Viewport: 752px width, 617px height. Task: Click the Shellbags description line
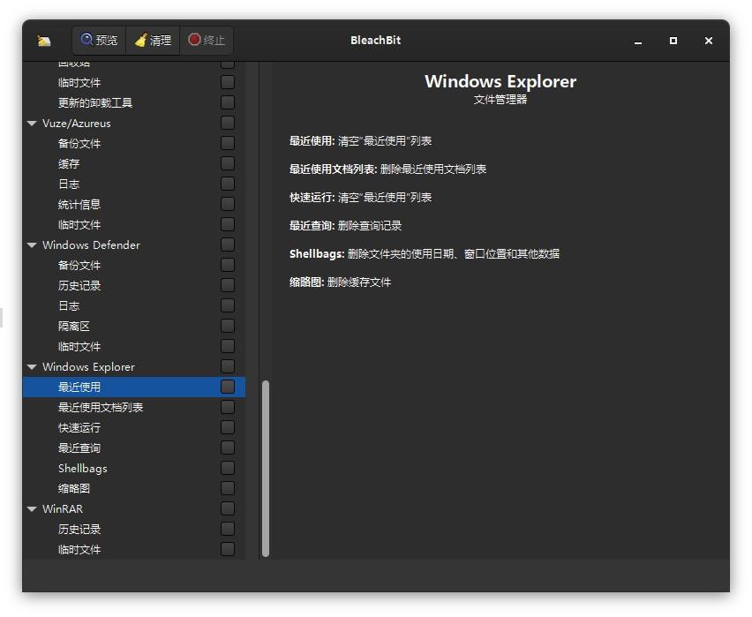pos(425,254)
